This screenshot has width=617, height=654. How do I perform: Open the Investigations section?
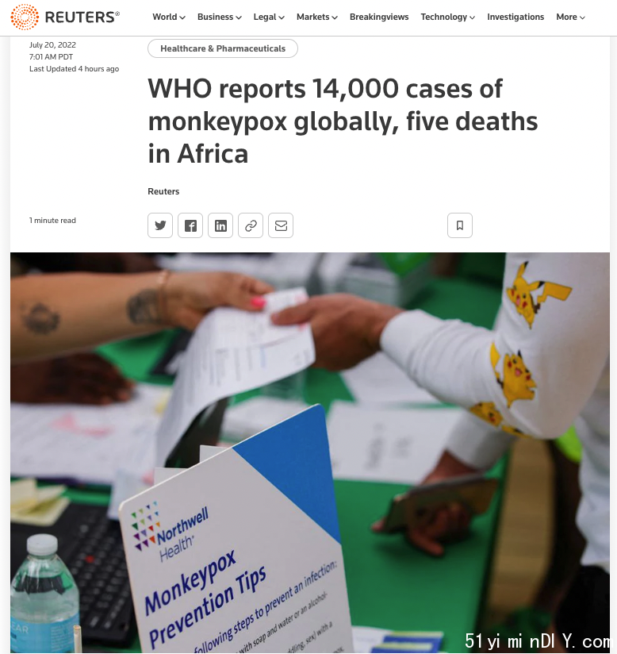point(515,17)
